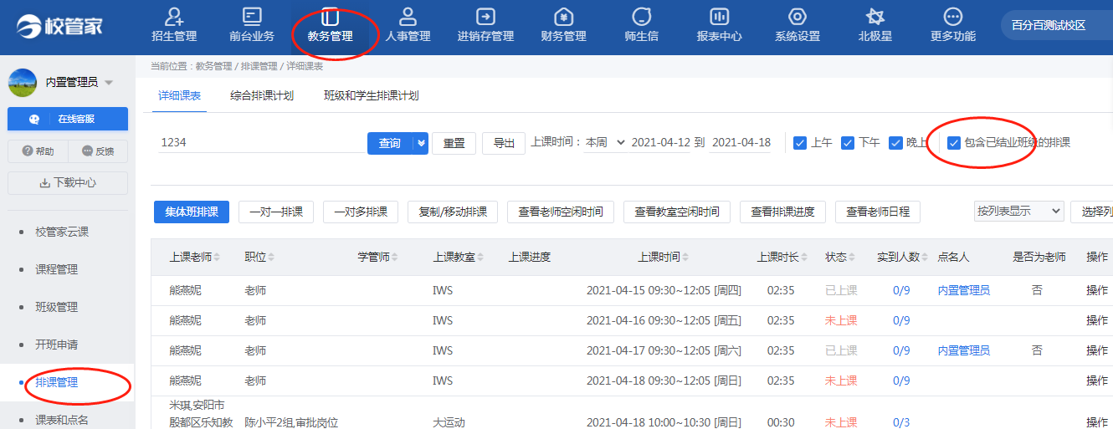1113x429 pixels.
Task: Sort by 上课时长 column header
Action: click(x=782, y=257)
